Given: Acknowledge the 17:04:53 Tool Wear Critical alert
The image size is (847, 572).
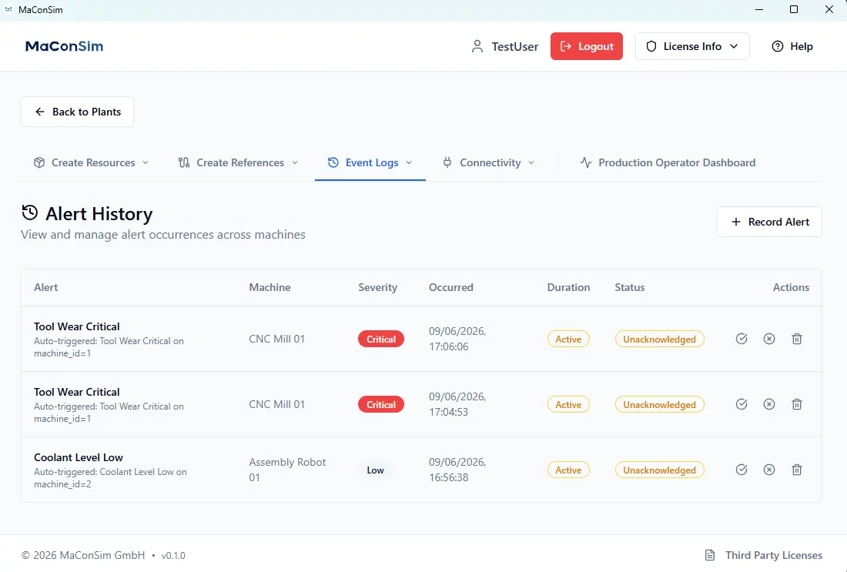Looking at the screenshot, I should (x=741, y=404).
